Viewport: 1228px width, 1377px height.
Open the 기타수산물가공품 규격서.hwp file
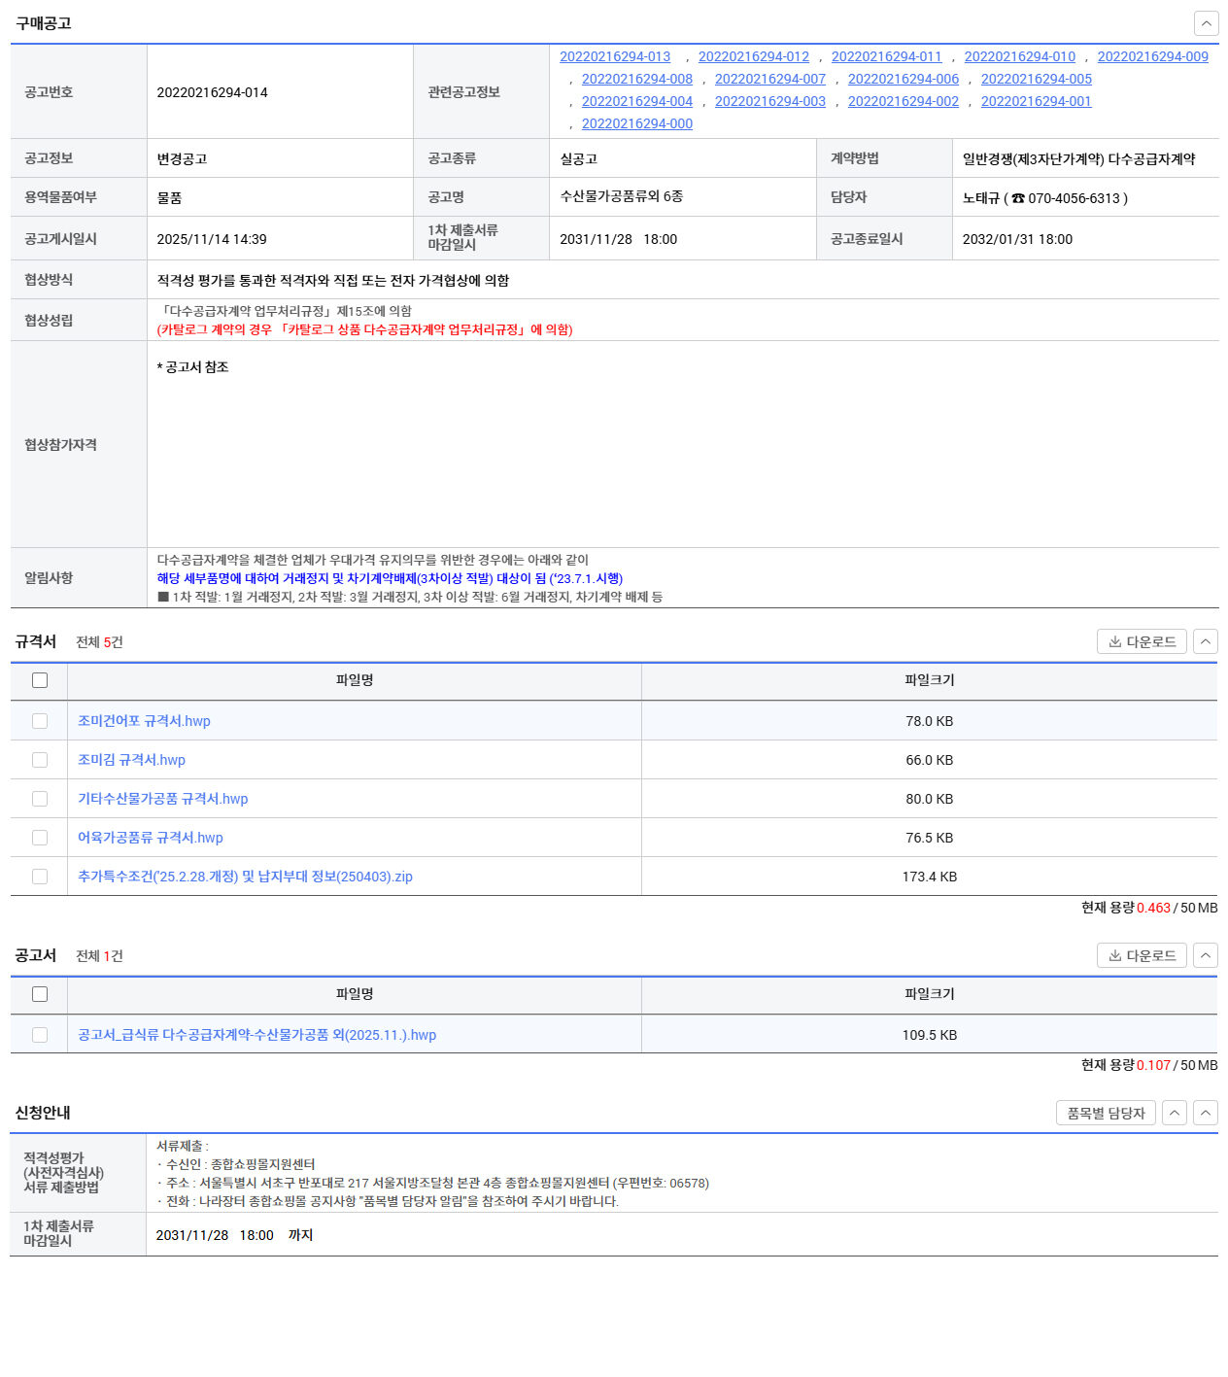(x=163, y=799)
